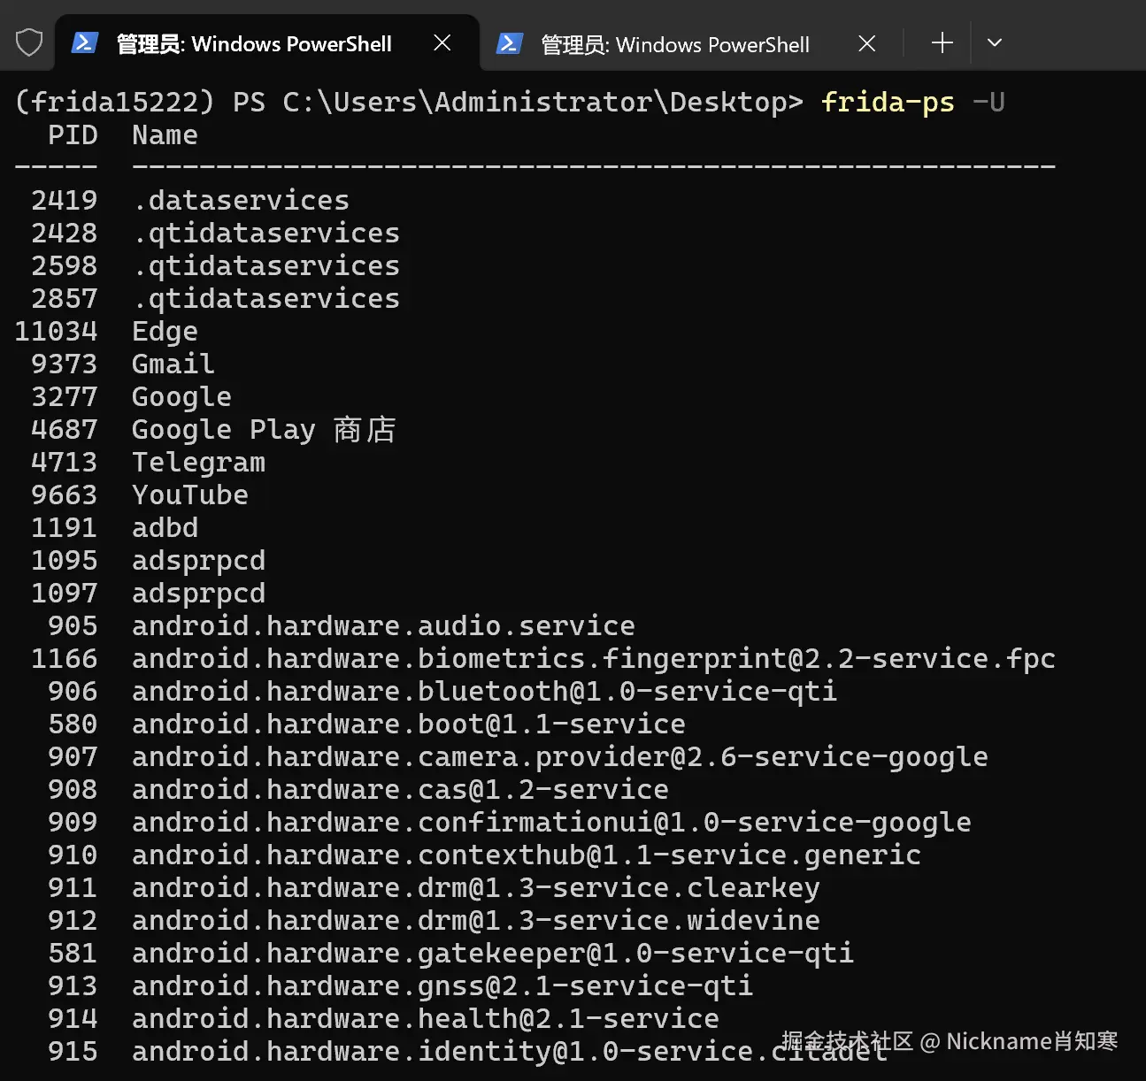Click the Google Play 商店 process name

point(264,430)
